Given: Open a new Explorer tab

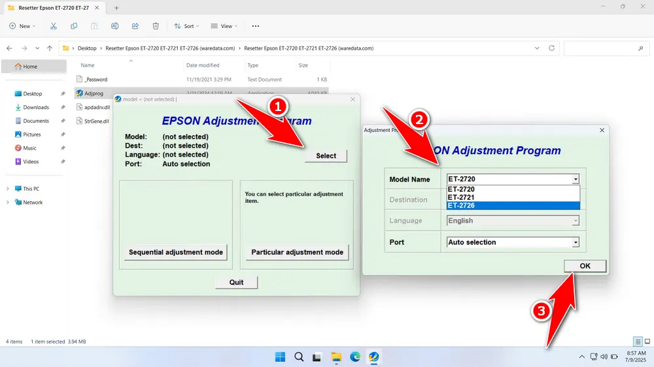Looking at the screenshot, I should [x=116, y=7].
